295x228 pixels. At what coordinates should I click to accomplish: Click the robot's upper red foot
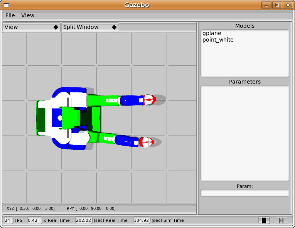pyautogui.click(x=149, y=100)
